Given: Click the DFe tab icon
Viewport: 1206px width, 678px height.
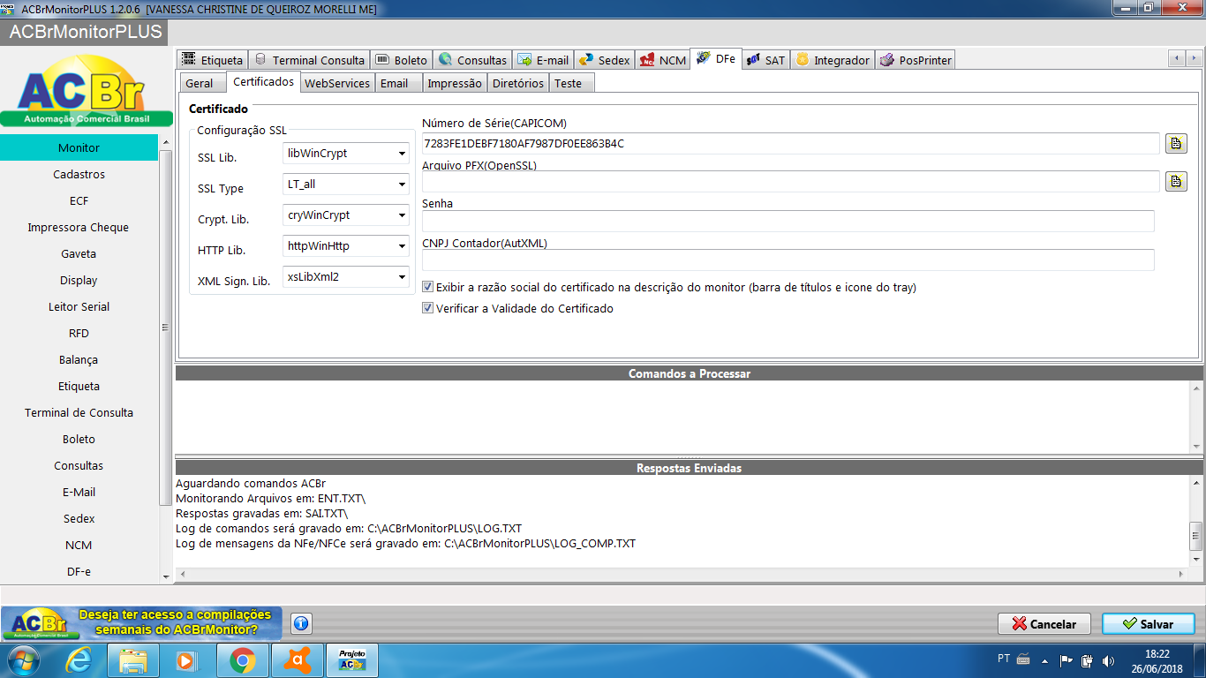Looking at the screenshot, I should pos(704,58).
